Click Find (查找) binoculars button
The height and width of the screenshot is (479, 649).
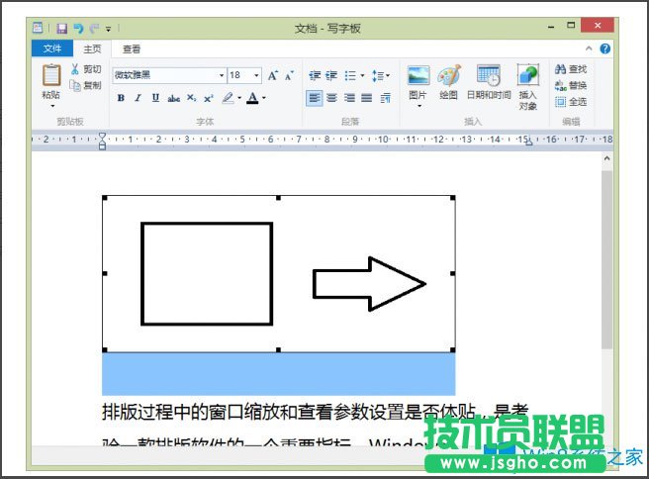pos(571,69)
